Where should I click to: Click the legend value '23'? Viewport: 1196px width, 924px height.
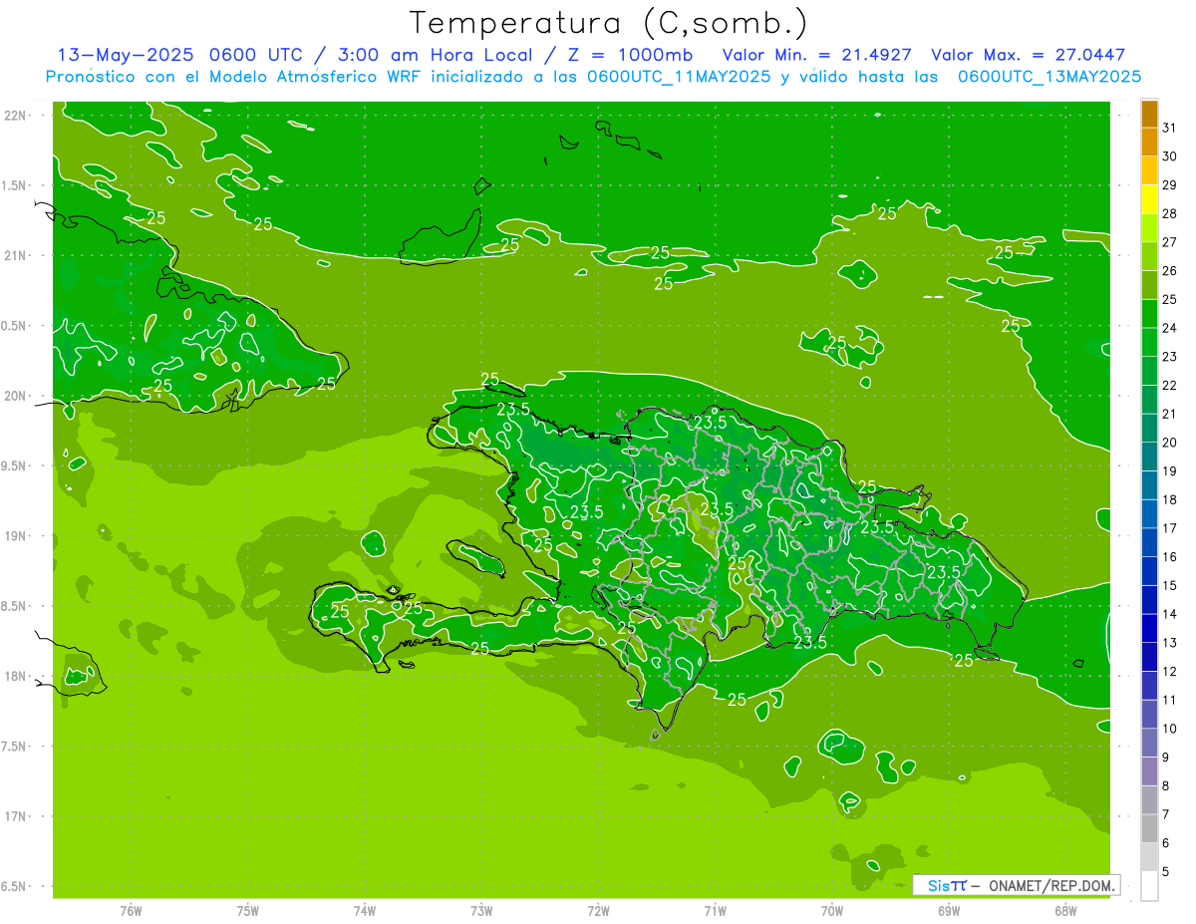pos(1170,356)
